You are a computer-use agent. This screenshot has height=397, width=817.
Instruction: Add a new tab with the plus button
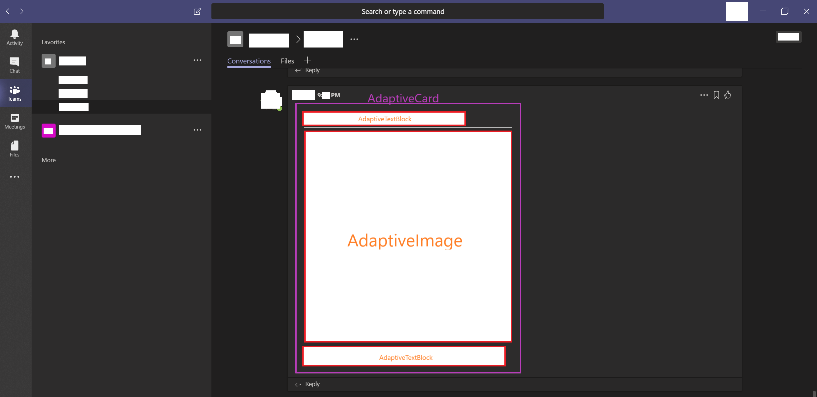point(307,60)
